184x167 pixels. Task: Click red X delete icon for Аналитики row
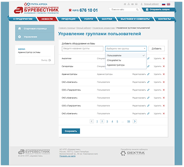(x=164, y=59)
